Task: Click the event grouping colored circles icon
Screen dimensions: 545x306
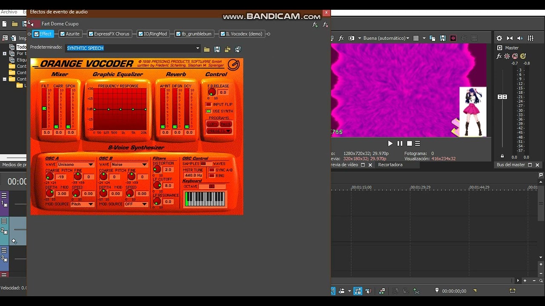Action: (x=382, y=291)
